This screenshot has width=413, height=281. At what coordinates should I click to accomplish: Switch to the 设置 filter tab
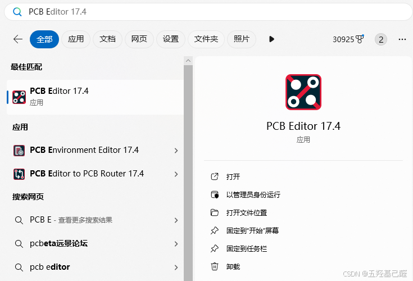(171, 39)
